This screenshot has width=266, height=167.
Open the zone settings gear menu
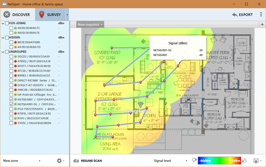60,160
